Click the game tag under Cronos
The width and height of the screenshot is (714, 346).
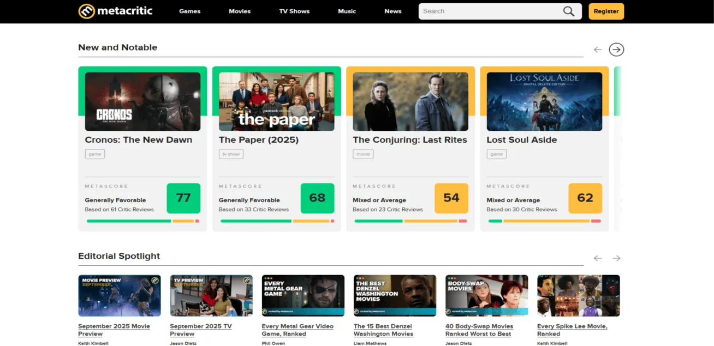click(x=95, y=154)
